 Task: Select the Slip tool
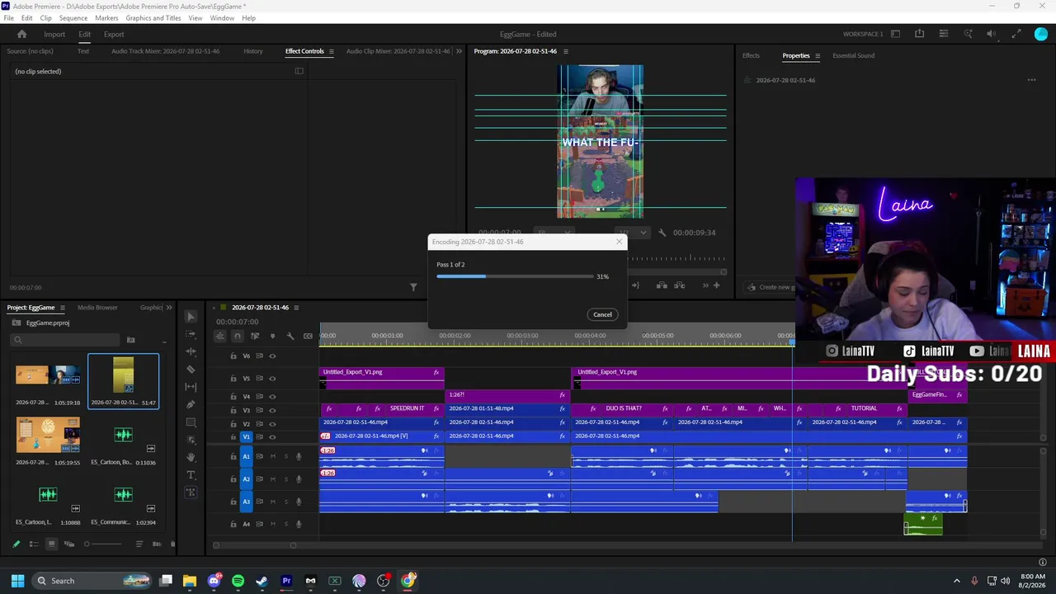click(x=191, y=387)
